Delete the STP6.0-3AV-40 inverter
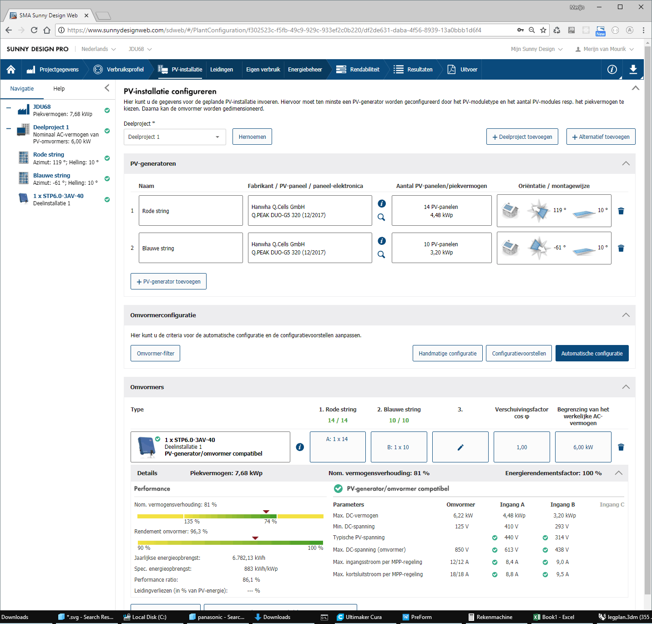The width and height of the screenshot is (652, 624). coord(621,447)
